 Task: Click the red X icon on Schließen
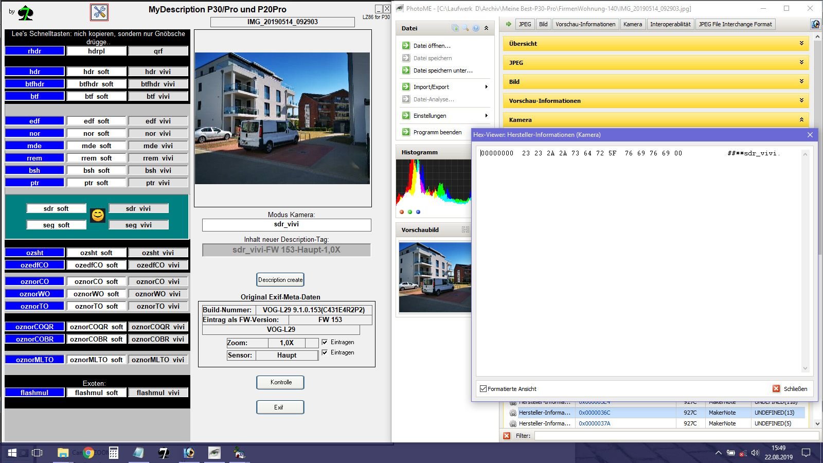776,389
